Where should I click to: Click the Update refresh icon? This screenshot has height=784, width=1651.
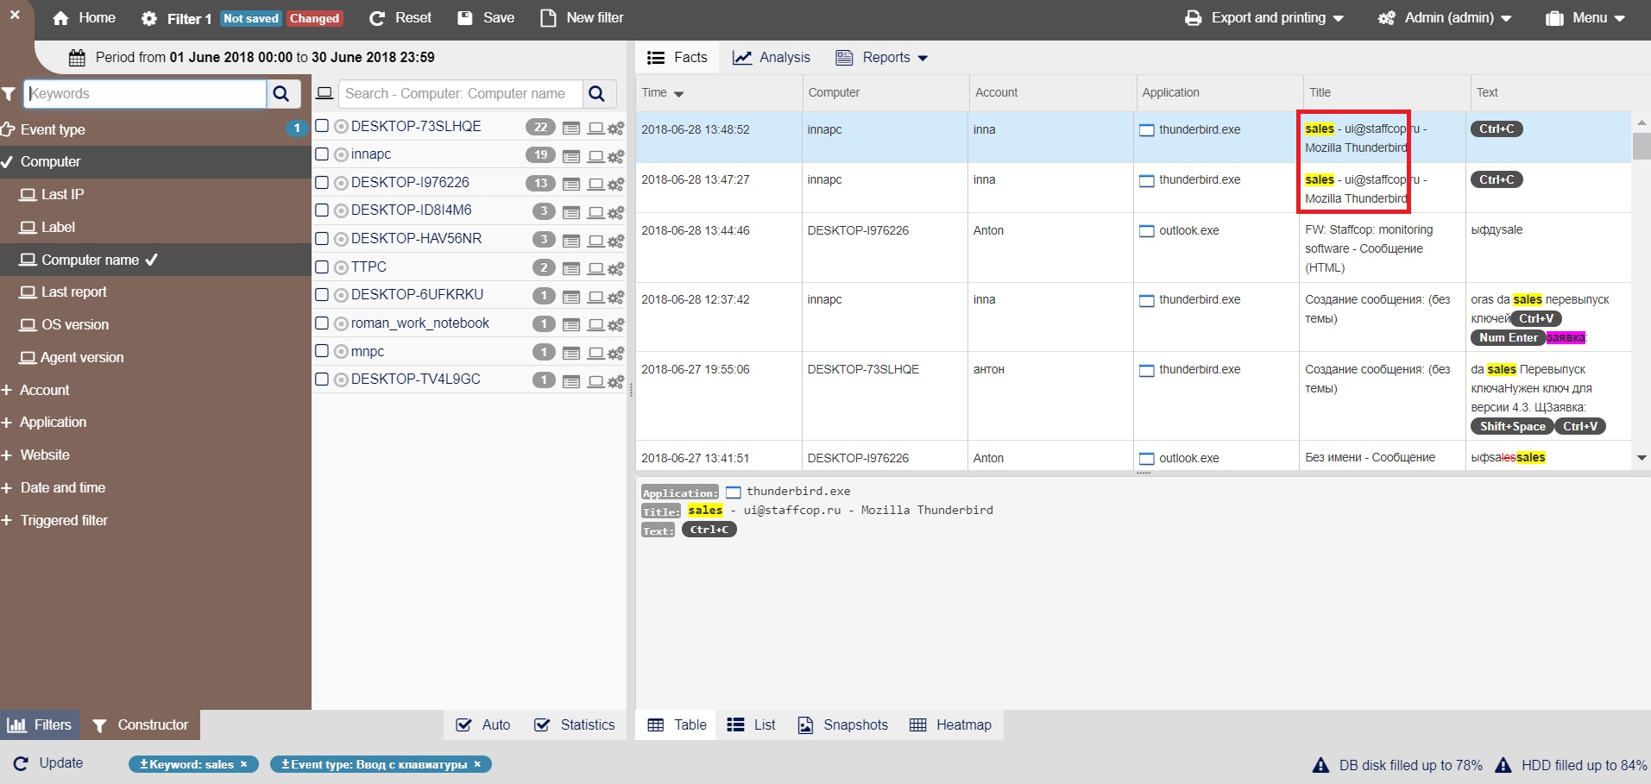click(22, 763)
